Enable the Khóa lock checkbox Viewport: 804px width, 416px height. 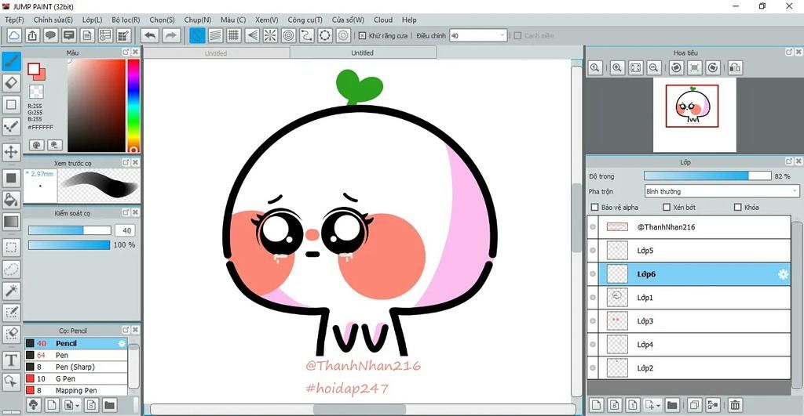point(738,208)
